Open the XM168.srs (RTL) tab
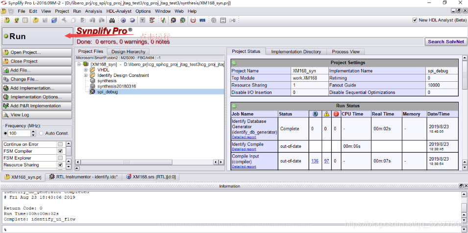Screen dimensions: 468x233 click(x=151, y=177)
